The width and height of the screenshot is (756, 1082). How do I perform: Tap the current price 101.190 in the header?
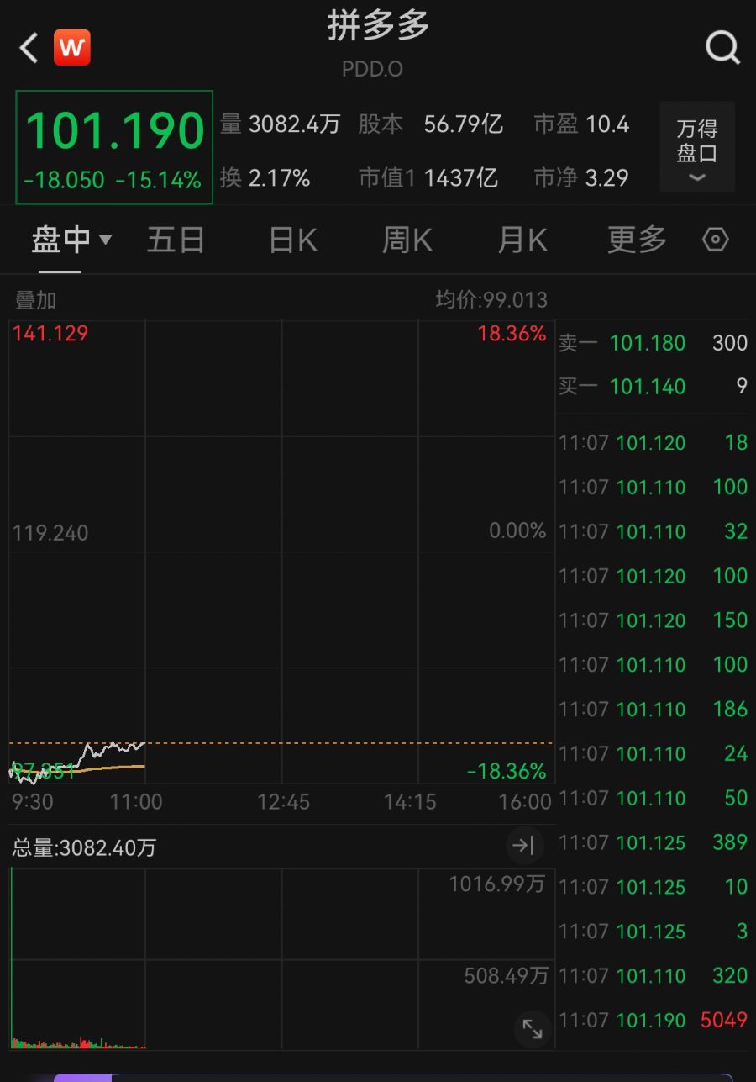pyautogui.click(x=114, y=130)
